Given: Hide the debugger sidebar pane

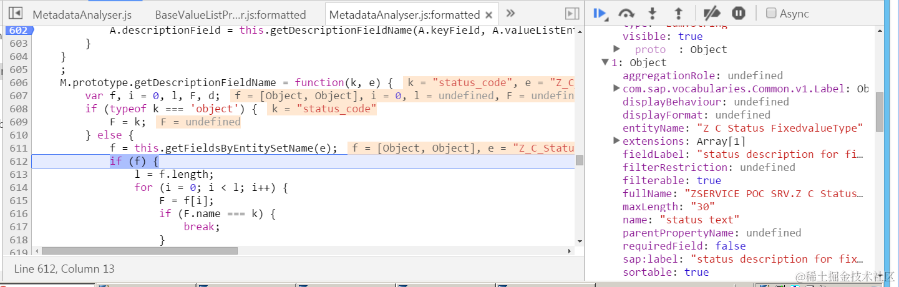Looking at the screenshot, I should (571, 13).
